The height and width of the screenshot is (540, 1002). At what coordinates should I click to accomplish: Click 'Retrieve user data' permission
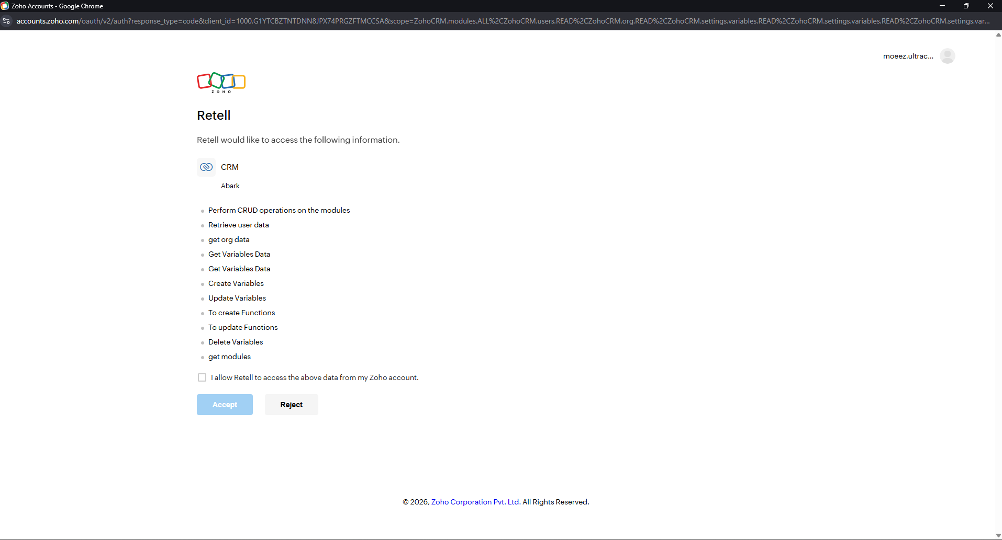click(239, 225)
